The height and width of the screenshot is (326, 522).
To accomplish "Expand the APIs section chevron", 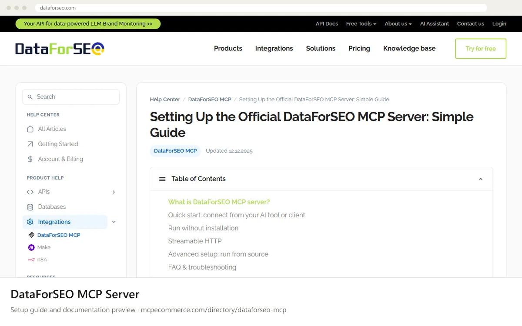I will coord(114,192).
